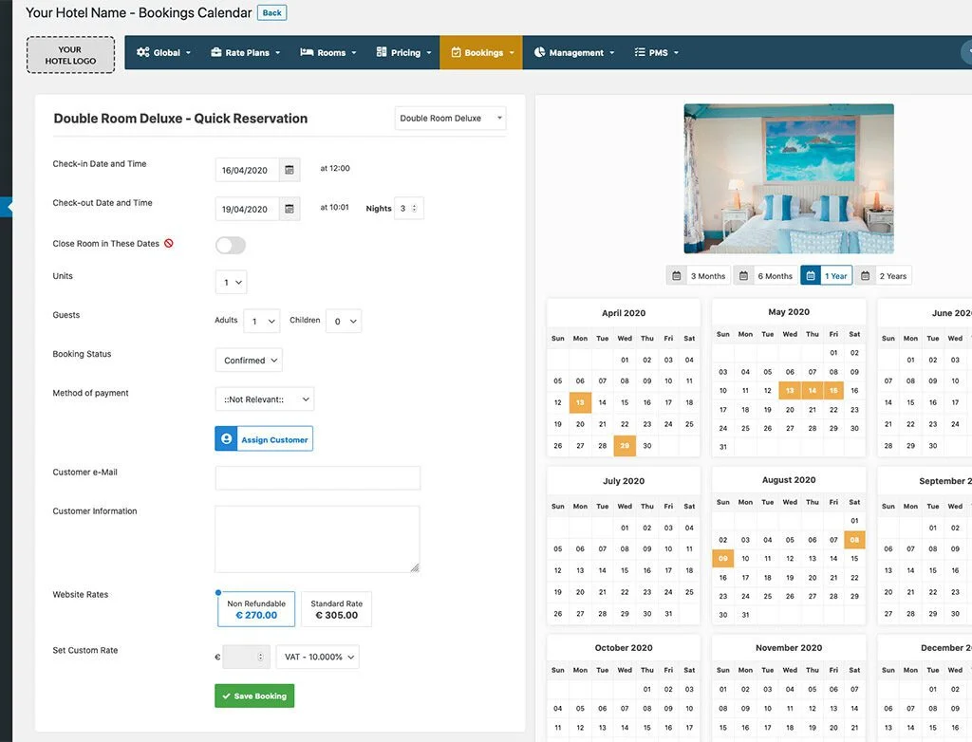The width and height of the screenshot is (972, 742).
Task: Adjust the custom rate stepper arrows
Action: click(260, 657)
